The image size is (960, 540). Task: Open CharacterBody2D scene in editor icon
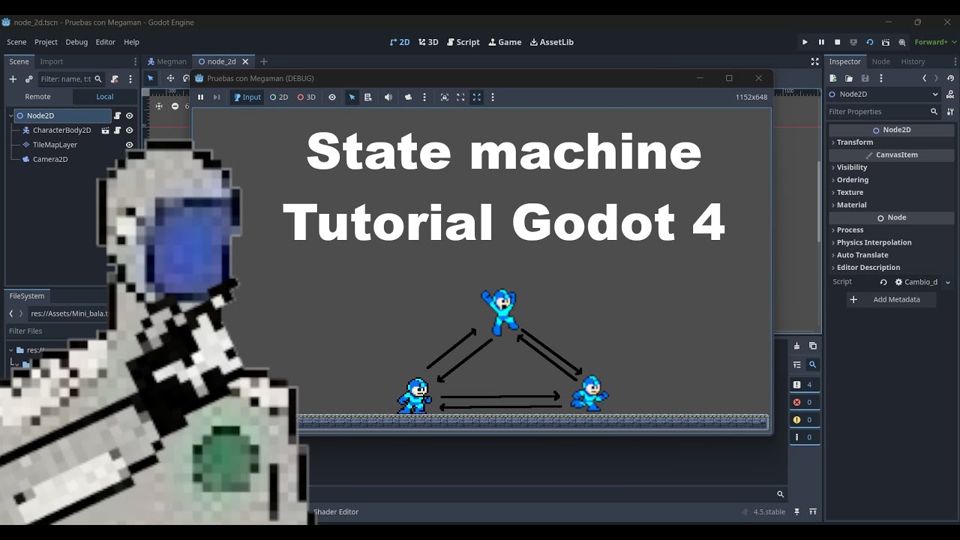tap(105, 130)
